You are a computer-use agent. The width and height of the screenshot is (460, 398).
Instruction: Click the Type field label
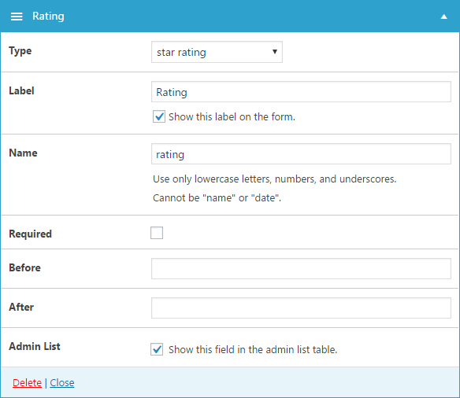click(20, 51)
